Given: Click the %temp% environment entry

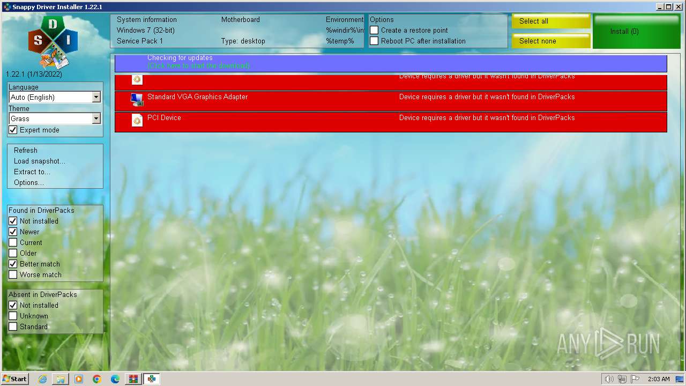Looking at the screenshot, I should pos(340,41).
